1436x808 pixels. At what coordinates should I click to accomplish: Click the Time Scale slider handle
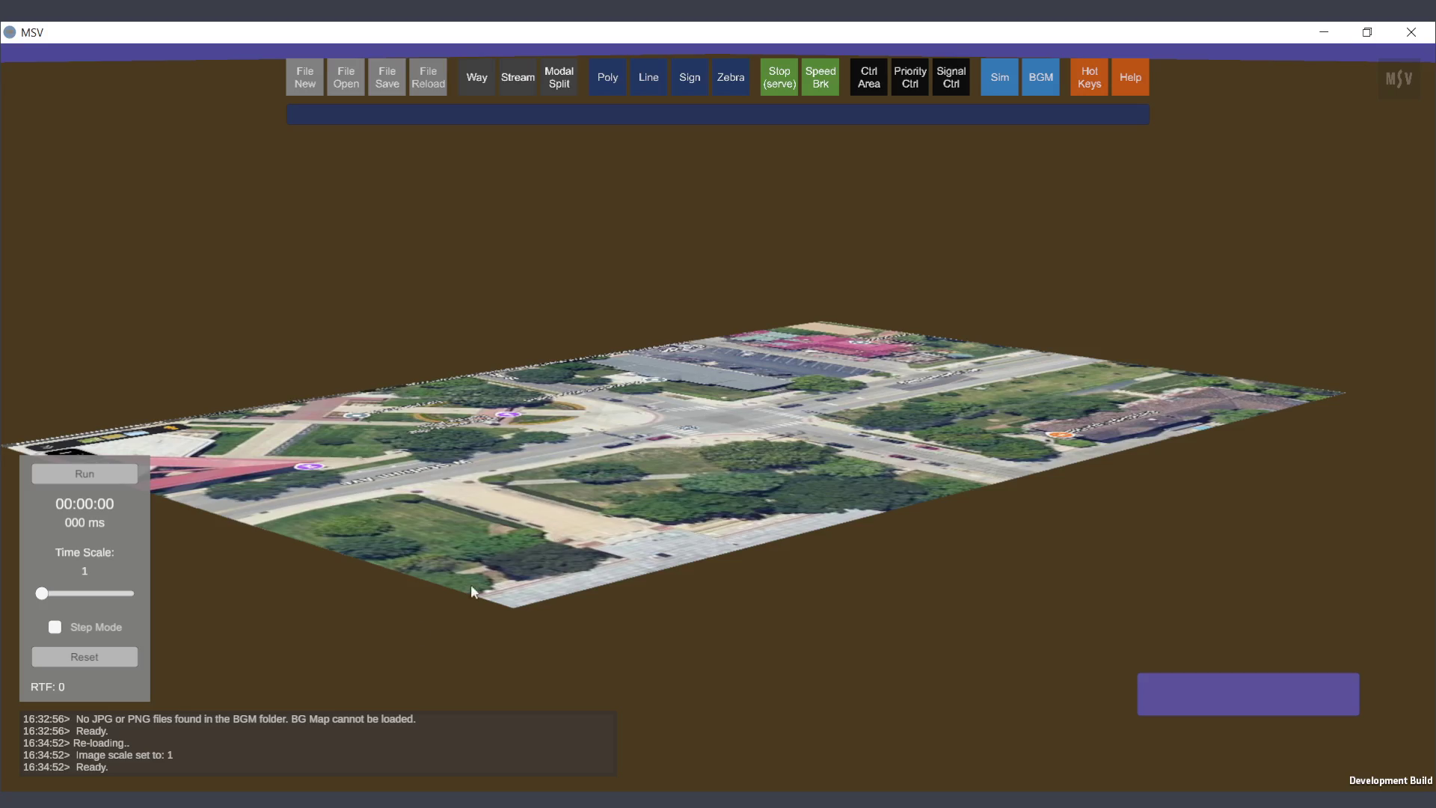click(42, 593)
